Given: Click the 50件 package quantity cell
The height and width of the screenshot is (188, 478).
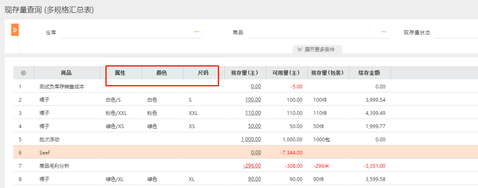Looking at the screenshot, I should (328, 126).
